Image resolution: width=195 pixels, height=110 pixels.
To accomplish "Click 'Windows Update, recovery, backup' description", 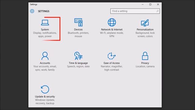I will pyautogui.click(x=45, y=101).
